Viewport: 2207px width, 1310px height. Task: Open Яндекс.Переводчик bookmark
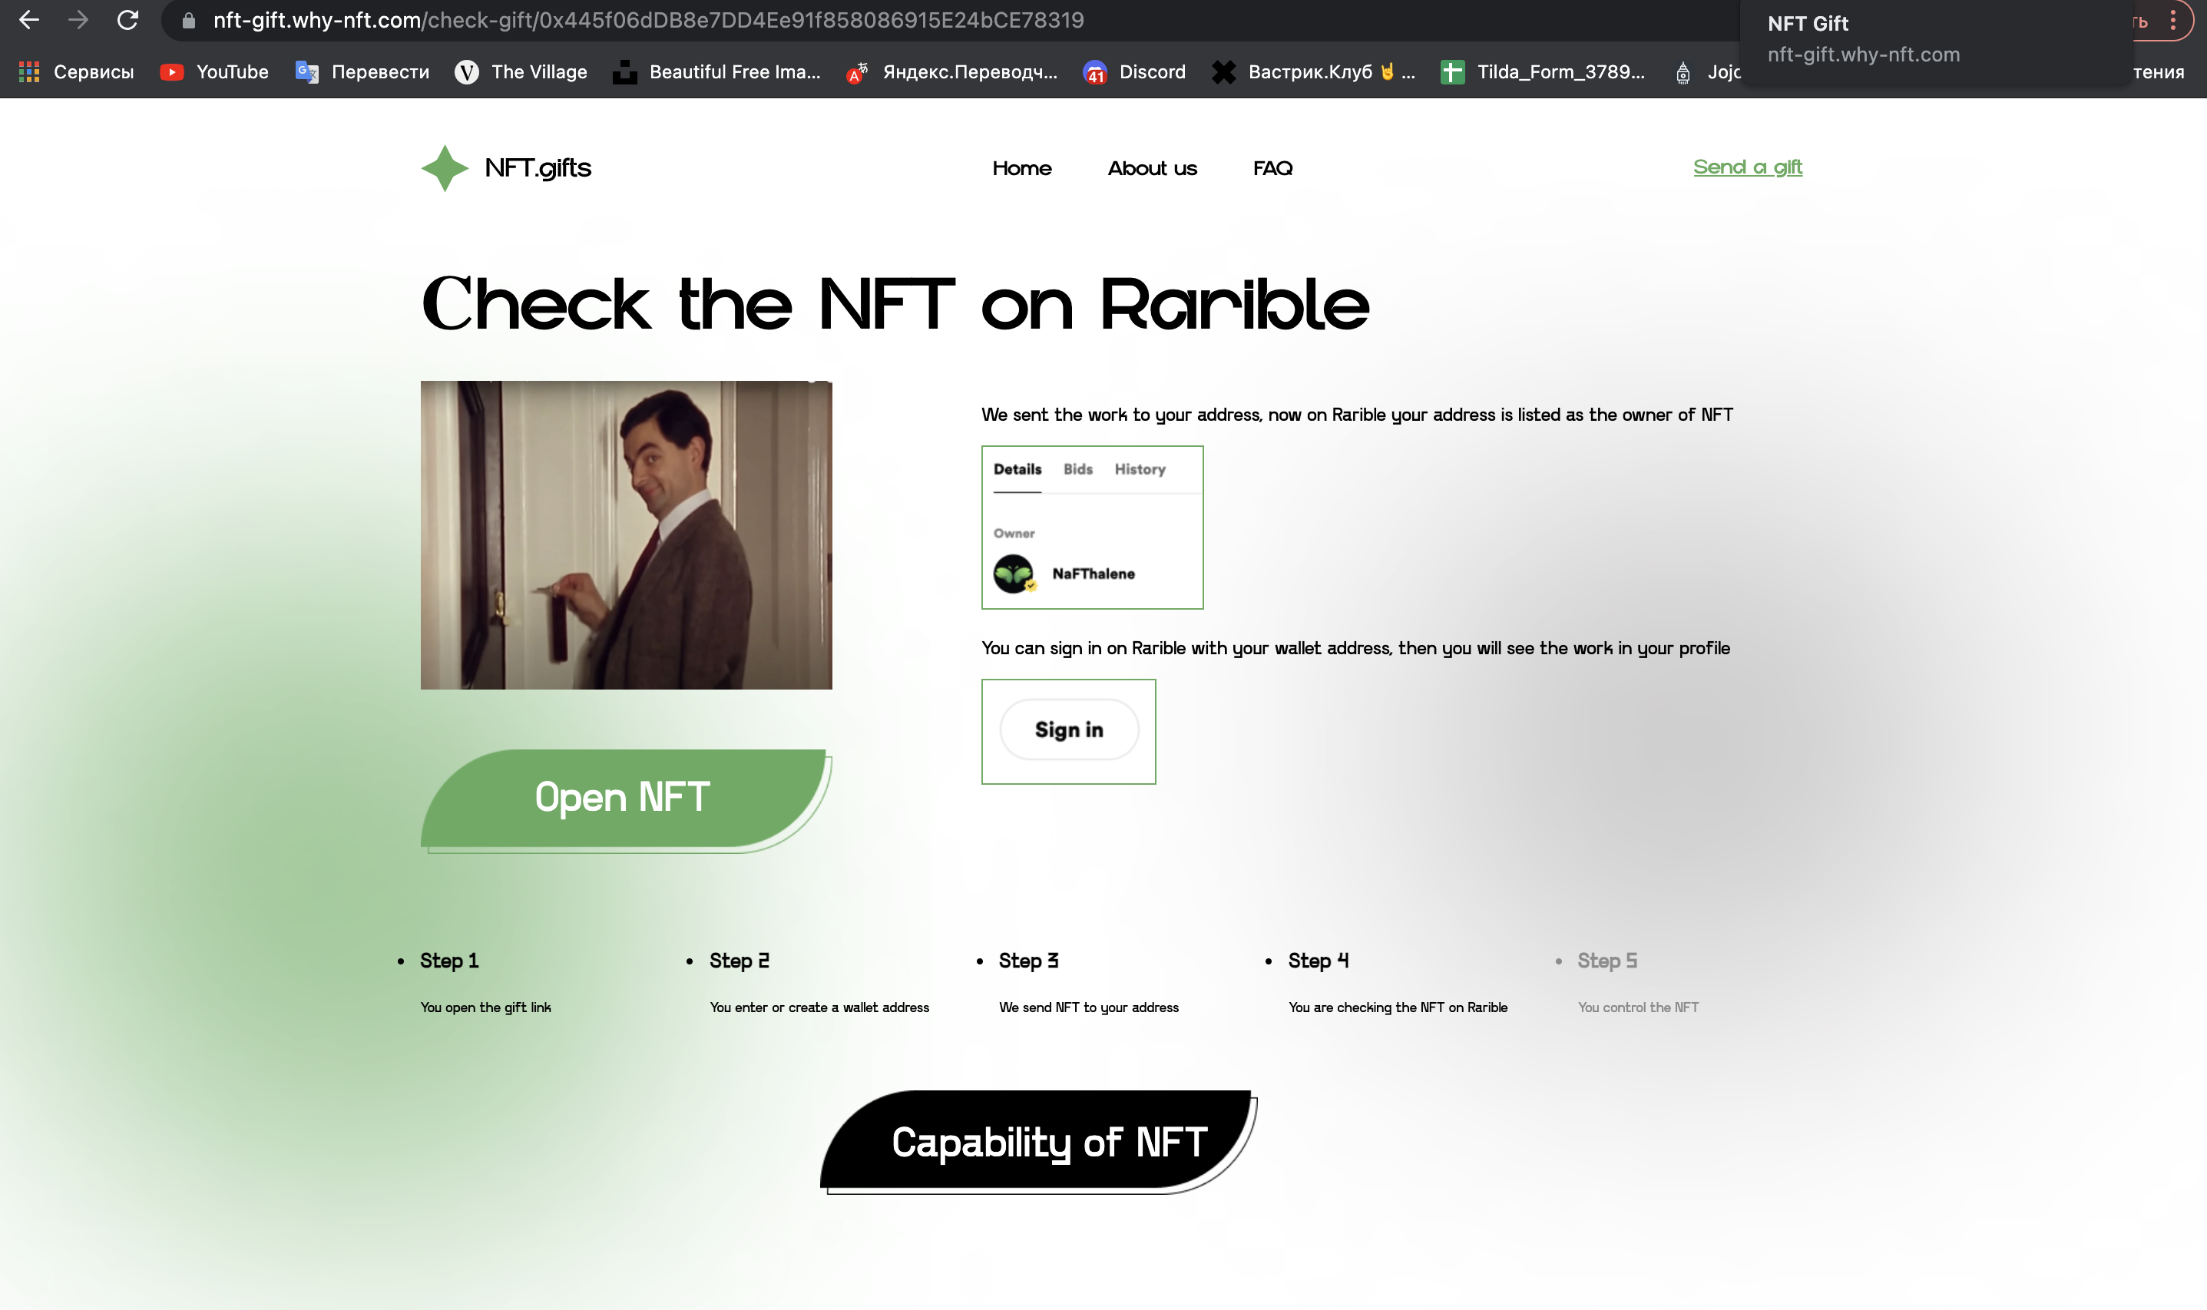[x=951, y=71]
